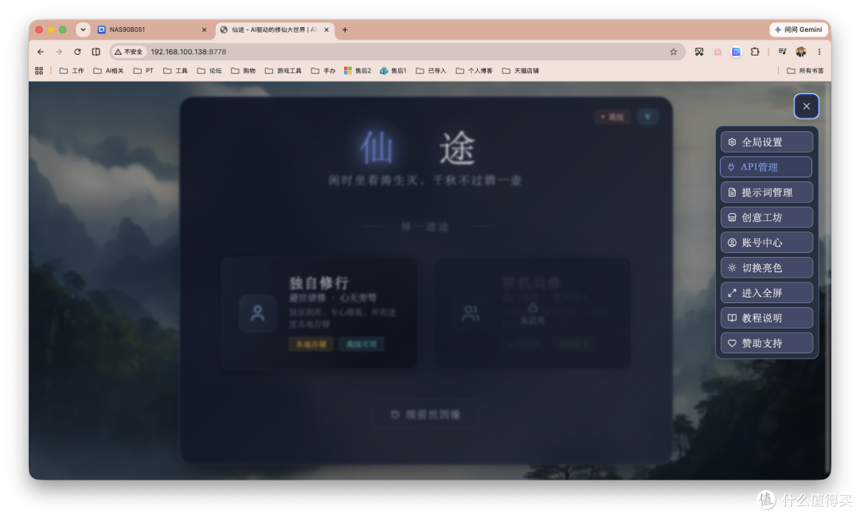Click the Chrome profile avatar
Viewport: 860px width, 518px height.
click(x=801, y=52)
